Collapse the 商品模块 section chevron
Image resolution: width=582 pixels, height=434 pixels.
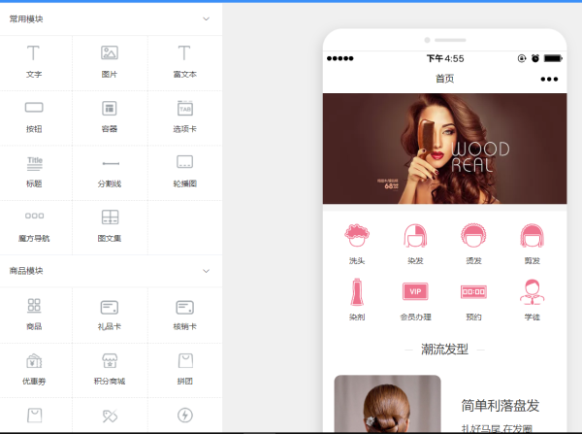pyautogui.click(x=206, y=271)
